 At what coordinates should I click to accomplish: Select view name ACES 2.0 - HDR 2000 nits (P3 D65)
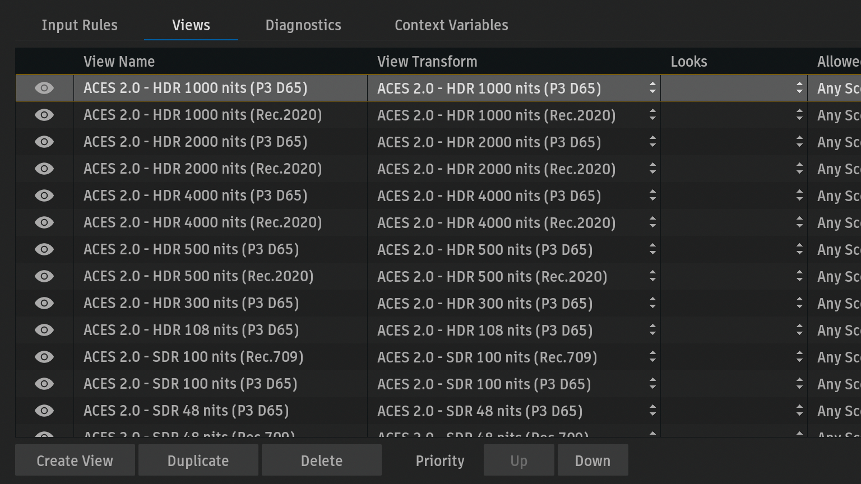196,142
